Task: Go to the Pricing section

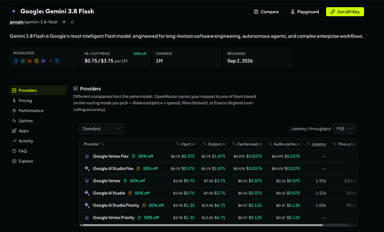Action: coord(38,100)
